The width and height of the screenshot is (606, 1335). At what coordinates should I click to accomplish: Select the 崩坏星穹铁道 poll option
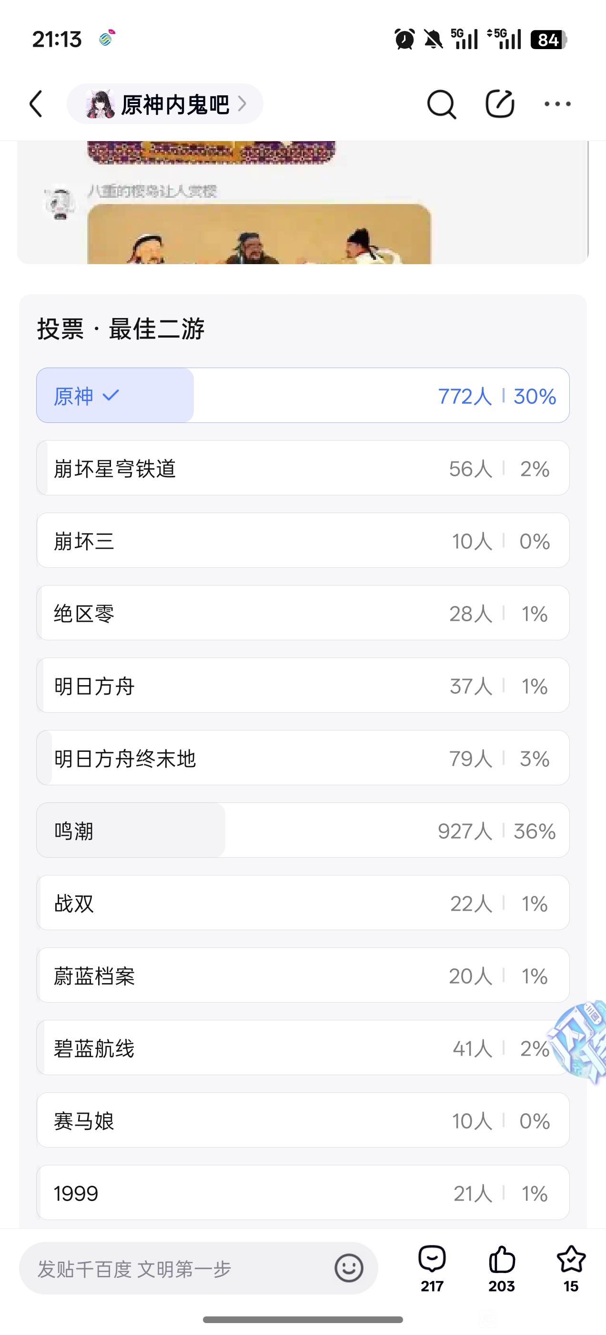pos(303,468)
